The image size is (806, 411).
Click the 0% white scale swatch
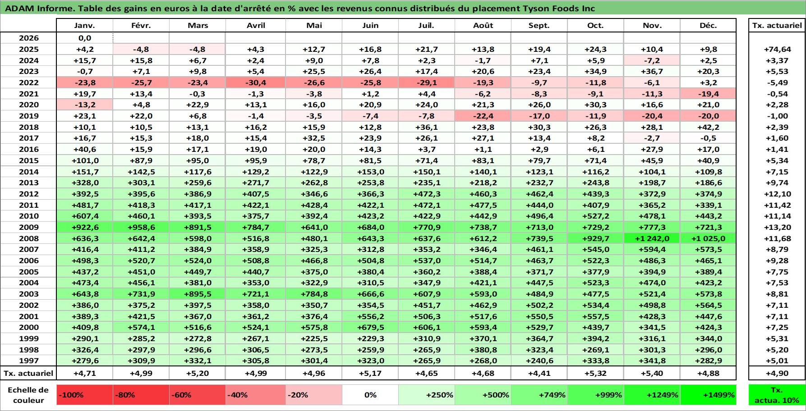(370, 395)
